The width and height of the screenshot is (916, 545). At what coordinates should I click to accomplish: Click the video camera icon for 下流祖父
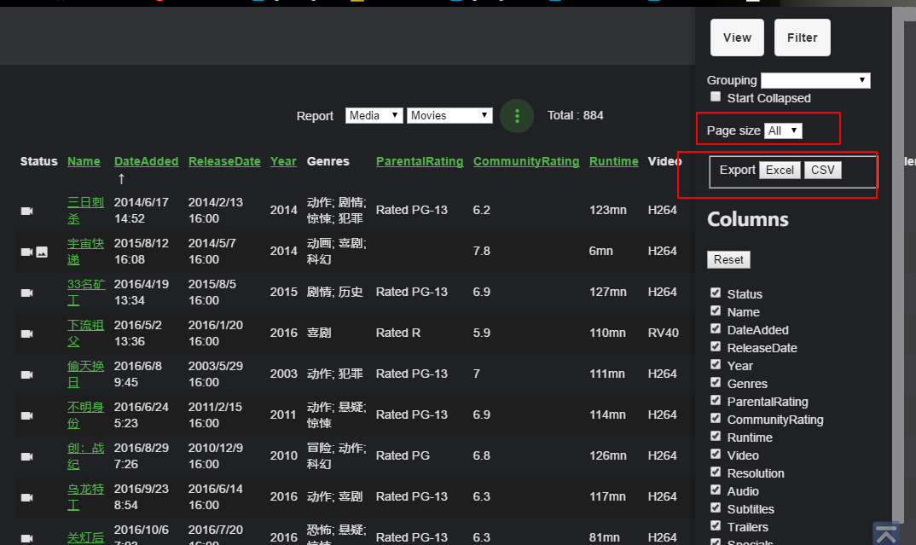26,333
